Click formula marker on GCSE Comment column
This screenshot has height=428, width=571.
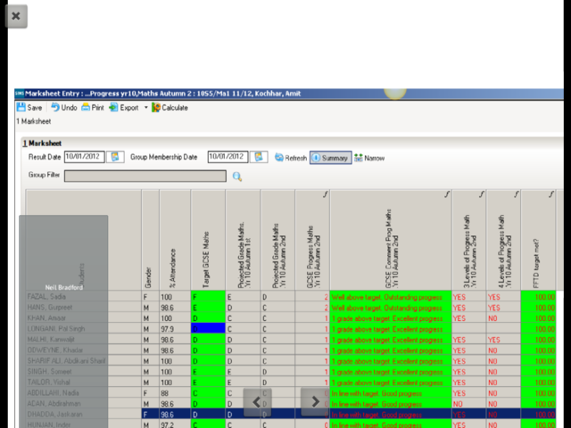click(x=447, y=194)
